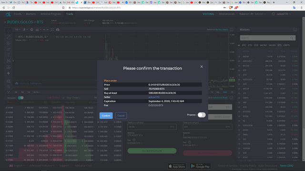
Task: Reload the browser page
Action: click(14, 8)
